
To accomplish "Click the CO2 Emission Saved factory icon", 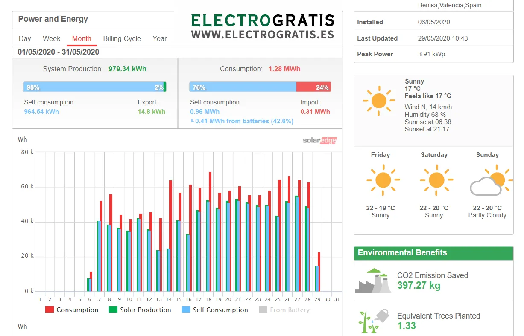I will tap(373, 281).
